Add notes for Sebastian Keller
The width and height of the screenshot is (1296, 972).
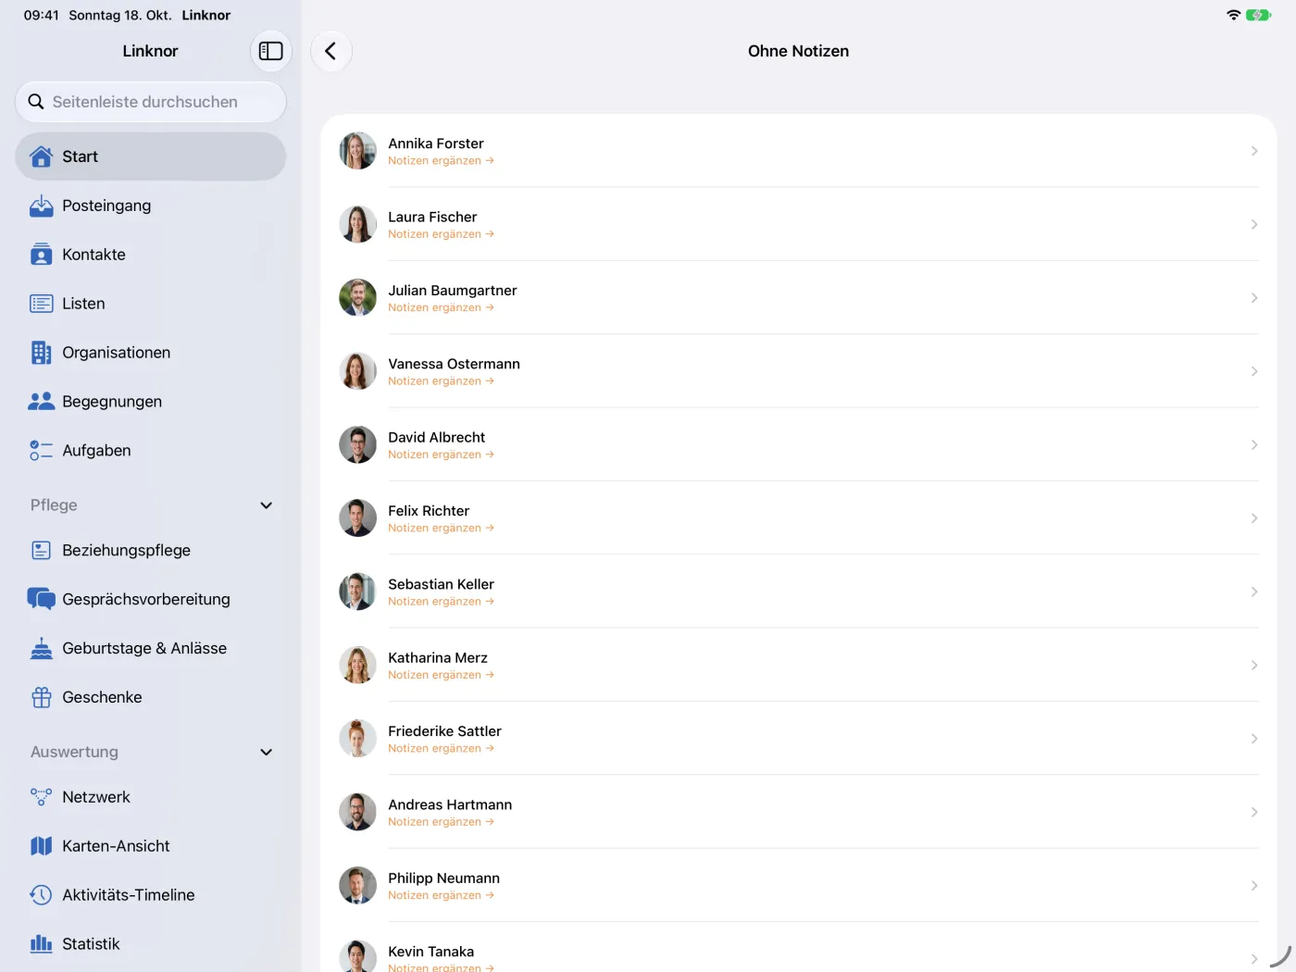pos(441,602)
